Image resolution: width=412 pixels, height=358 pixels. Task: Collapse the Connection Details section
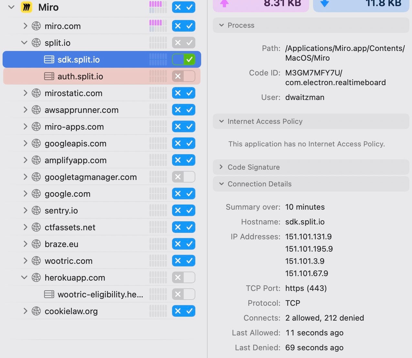click(x=222, y=184)
